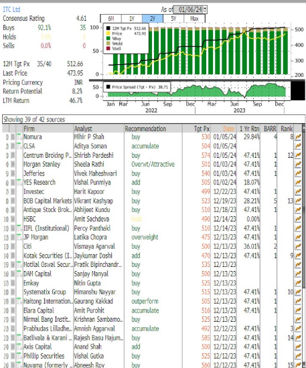Open chart icon for Jefferies row
306x368 pixels.
click(x=298, y=173)
